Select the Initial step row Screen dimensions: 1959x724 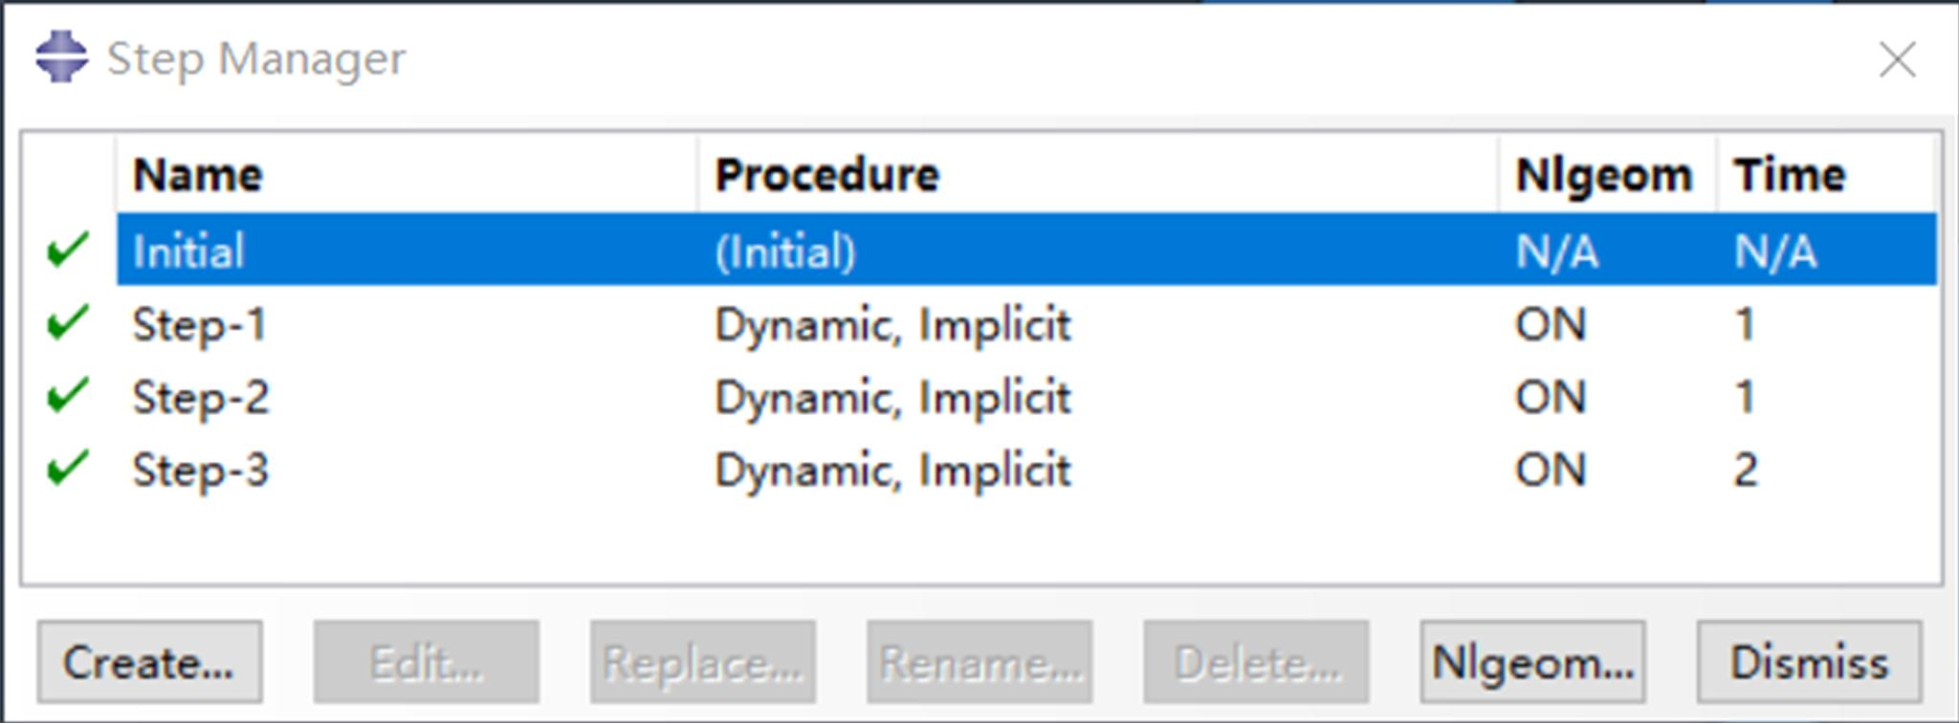(1026, 250)
